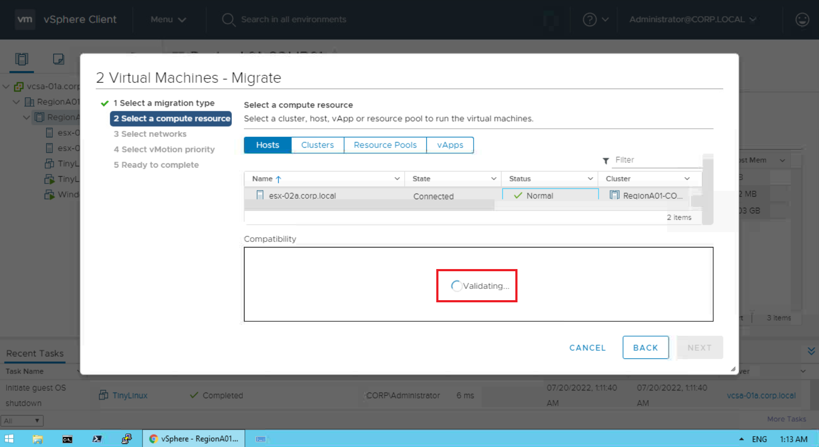Open State column dropdown chevron
This screenshot has width=819, height=447.
[493, 179]
